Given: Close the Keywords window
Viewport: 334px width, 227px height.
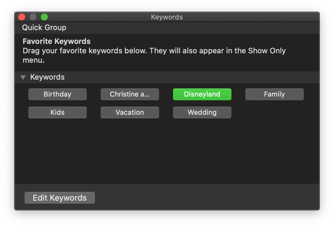Looking at the screenshot, I should tap(22, 17).
